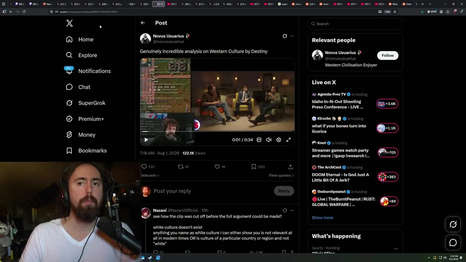Expand the Relevant reply sort dropdown
The height and width of the screenshot is (262, 466).
pos(150,175)
